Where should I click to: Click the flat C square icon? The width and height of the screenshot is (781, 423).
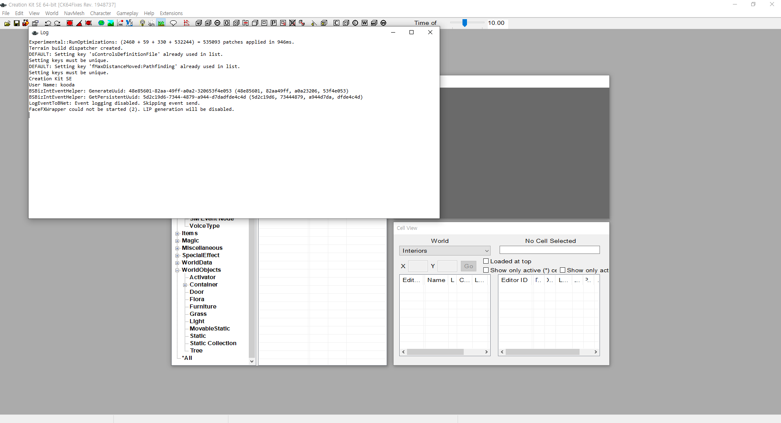click(336, 23)
